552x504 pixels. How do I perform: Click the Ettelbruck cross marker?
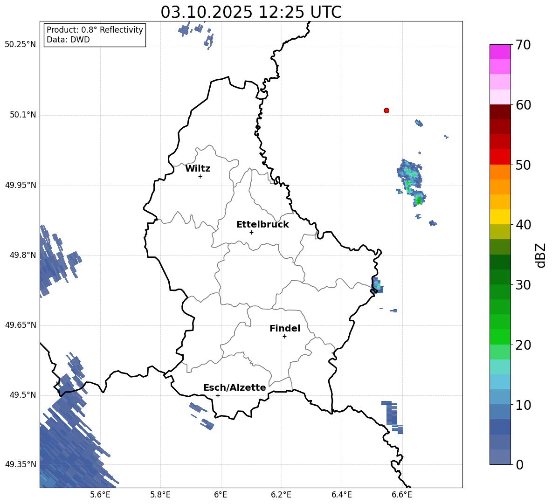pos(251,232)
